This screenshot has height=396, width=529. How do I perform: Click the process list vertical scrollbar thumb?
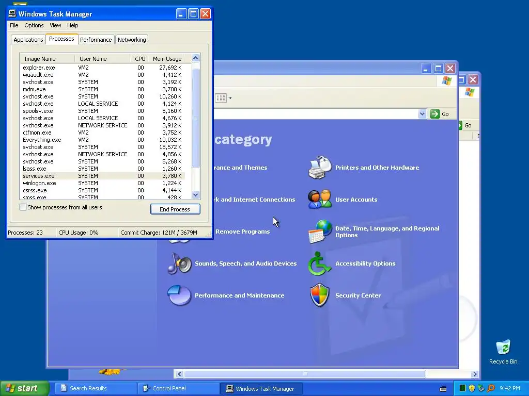point(195,118)
